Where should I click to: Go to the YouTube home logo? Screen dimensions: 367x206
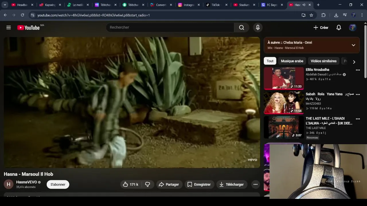[x=28, y=27]
